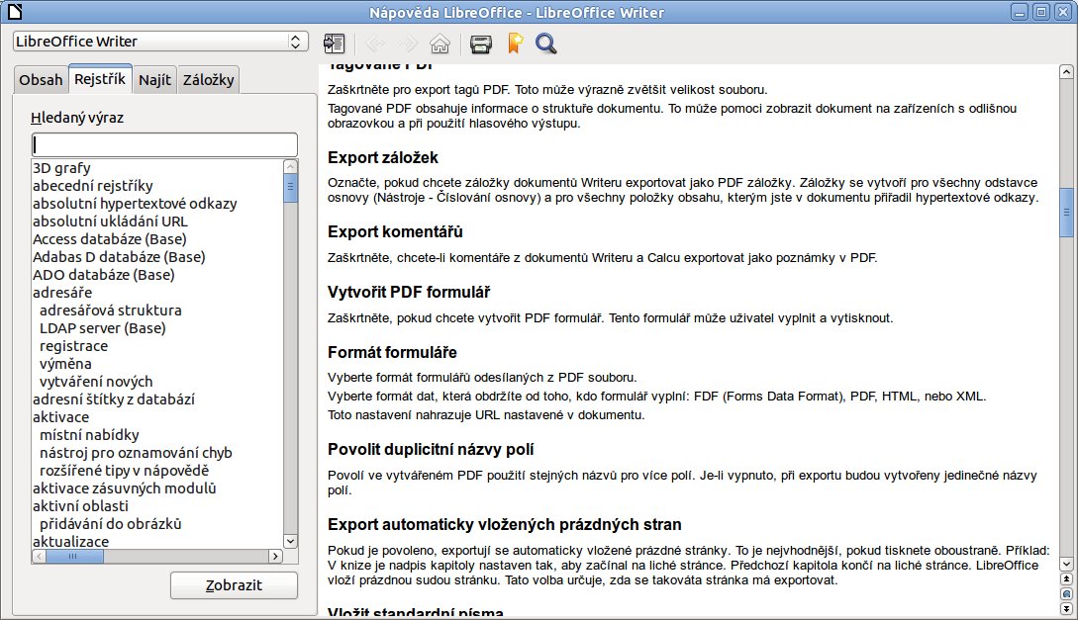The image size is (1078, 620).
Task: Open Find on this page magnifier
Action: coord(545,44)
